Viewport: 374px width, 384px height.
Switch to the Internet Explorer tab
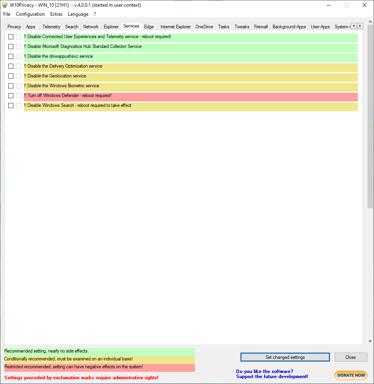[176, 26]
